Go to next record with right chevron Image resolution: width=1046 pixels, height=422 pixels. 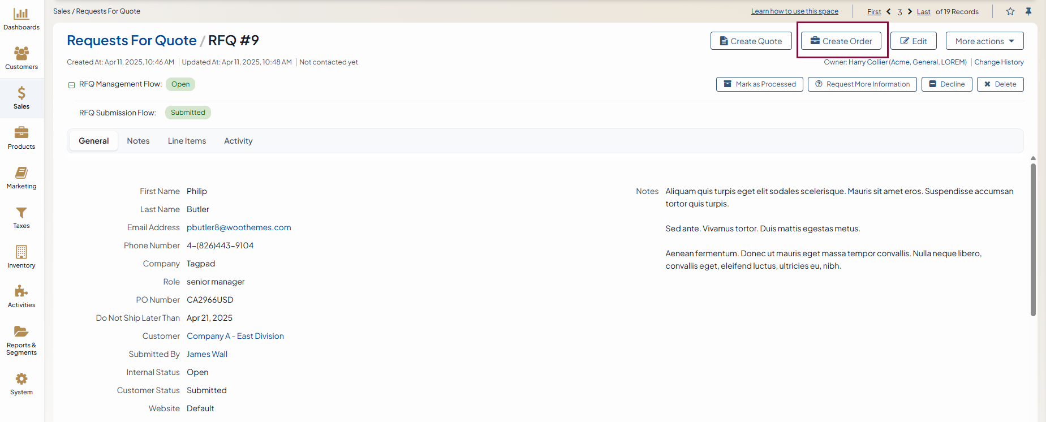coord(910,11)
